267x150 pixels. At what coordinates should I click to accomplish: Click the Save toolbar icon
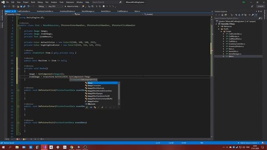click(21, 7)
